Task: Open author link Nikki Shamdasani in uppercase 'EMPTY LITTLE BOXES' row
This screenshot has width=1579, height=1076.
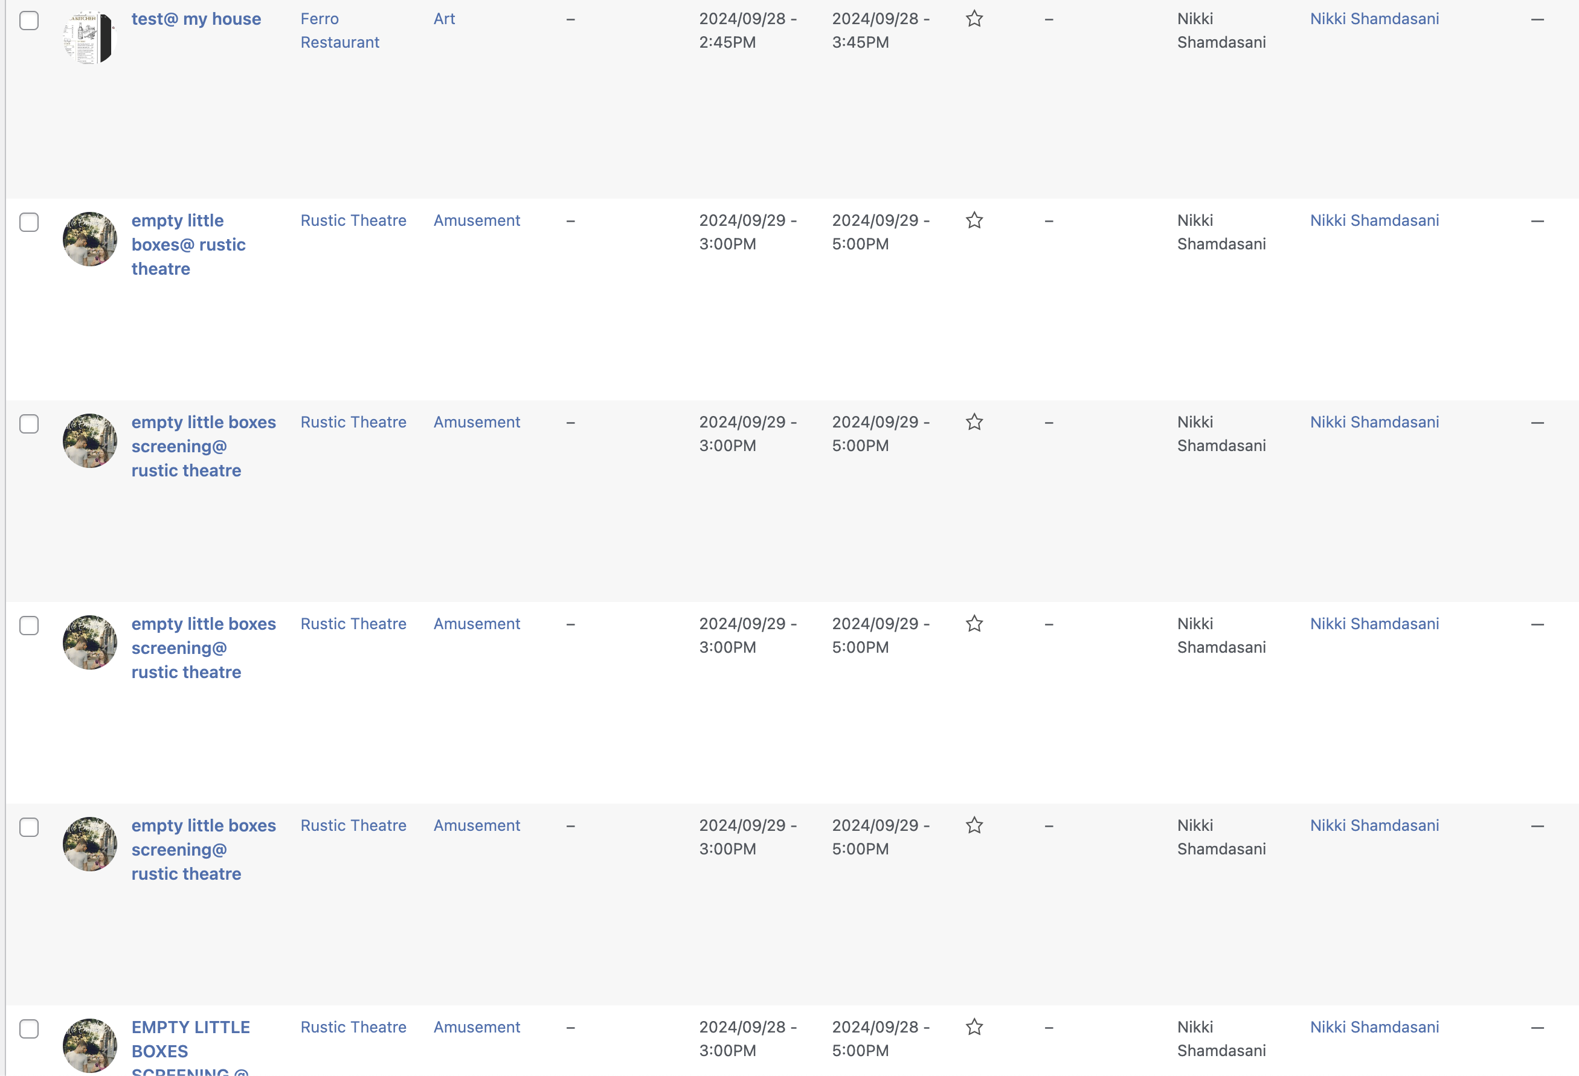Action: point(1374,1027)
